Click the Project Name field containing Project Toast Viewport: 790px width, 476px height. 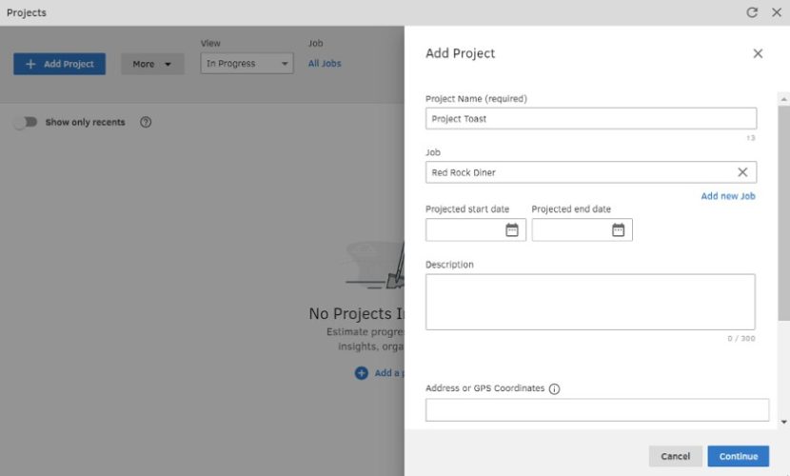[591, 118]
